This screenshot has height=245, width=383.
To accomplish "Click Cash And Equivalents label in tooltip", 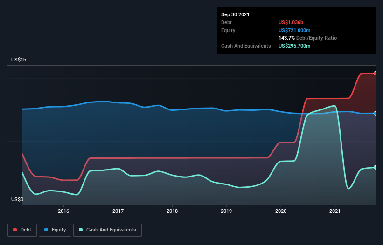I will click(x=246, y=46).
